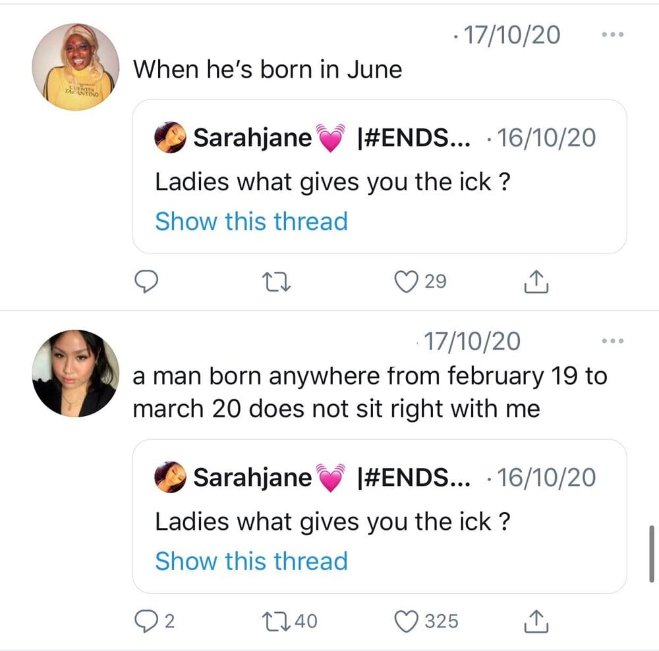This screenshot has height=651, width=659.
Task: Share the 'born in June' tweet
Action: click(536, 281)
